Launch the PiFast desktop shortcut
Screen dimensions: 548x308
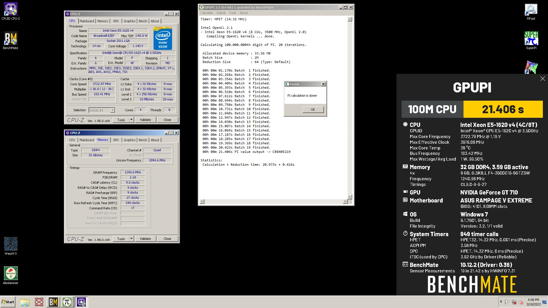(x=531, y=11)
